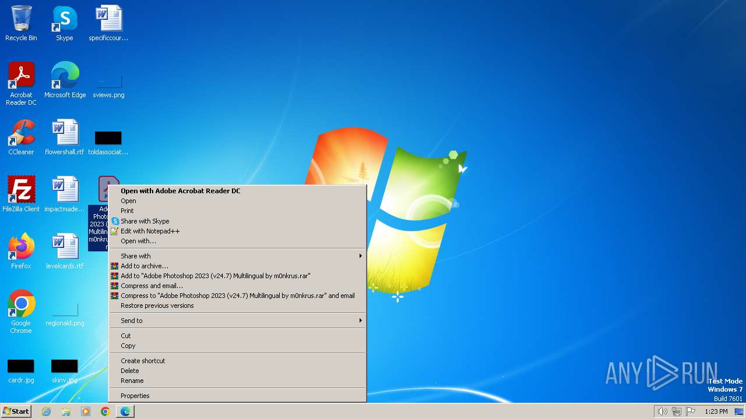Choose Restore previous versions
This screenshot has height=419, width=746.
click(237, 306)
